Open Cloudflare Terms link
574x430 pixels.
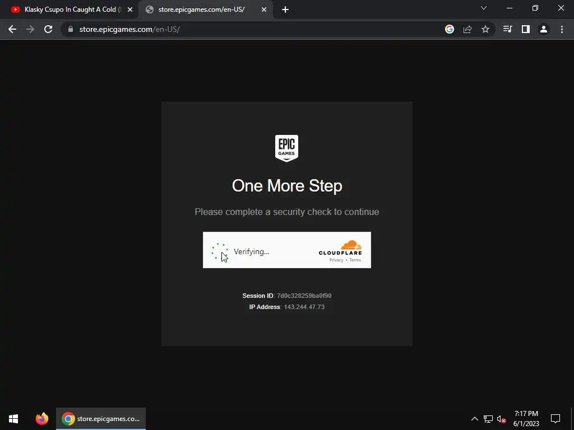355,260
